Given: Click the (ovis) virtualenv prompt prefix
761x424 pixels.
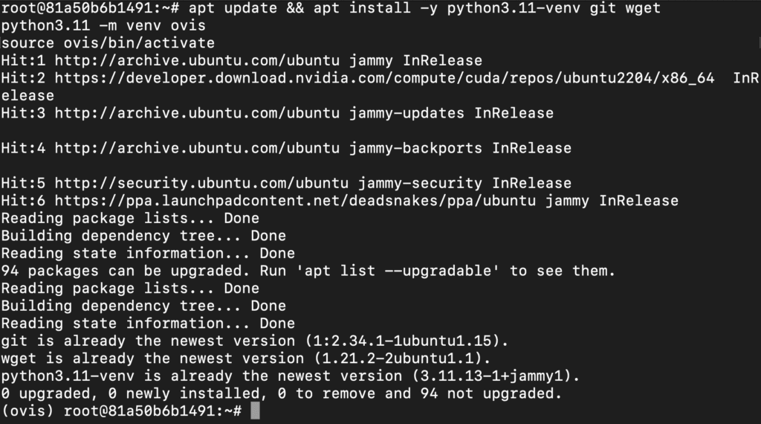Looking at the screenshot, I should click(x=27, y=411).
